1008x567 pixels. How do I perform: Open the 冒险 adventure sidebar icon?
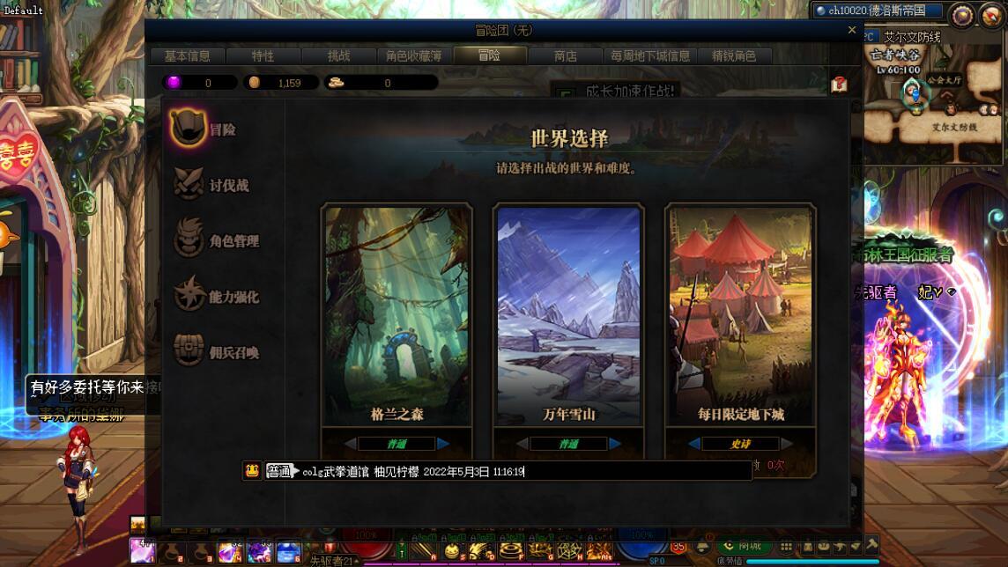pos(187,128)
